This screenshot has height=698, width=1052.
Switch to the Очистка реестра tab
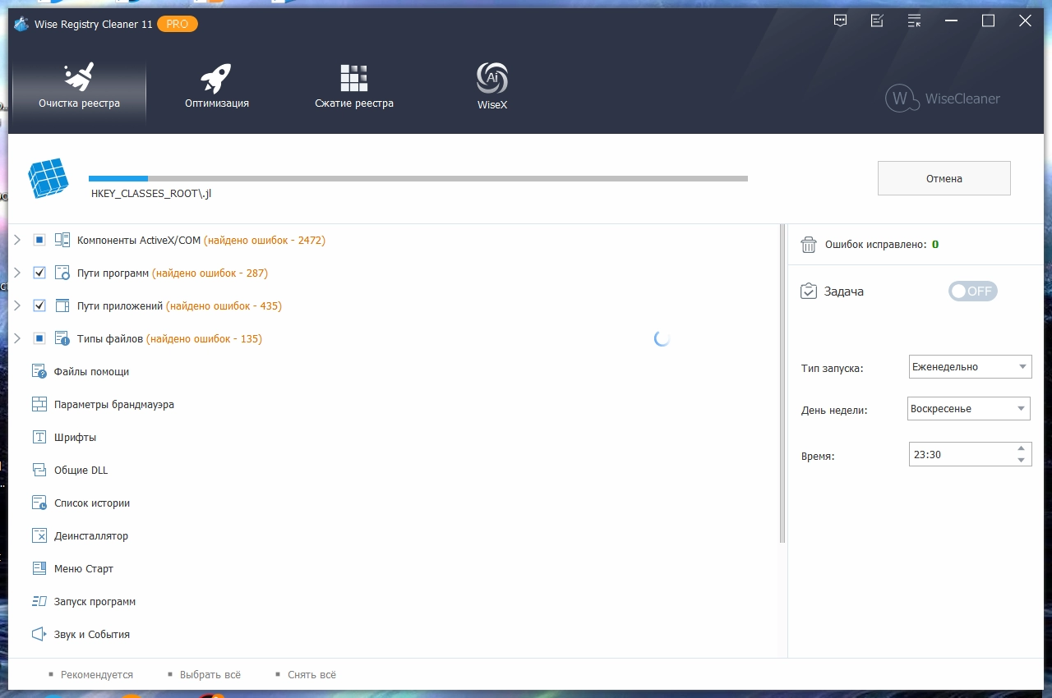pos(79,87)
